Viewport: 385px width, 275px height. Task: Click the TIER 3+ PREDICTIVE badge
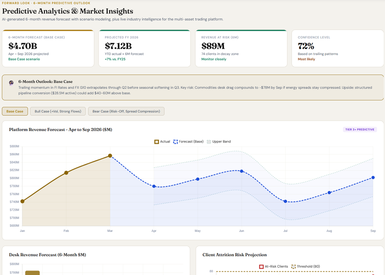pyautogui.click(x=360, y=129)
